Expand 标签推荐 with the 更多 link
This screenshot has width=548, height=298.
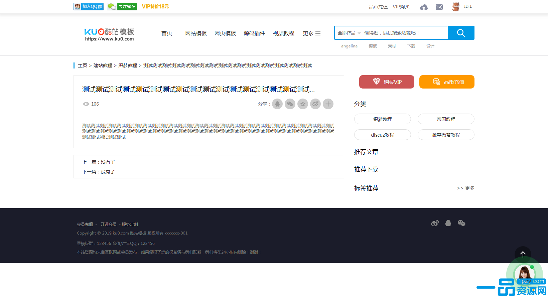466,188
